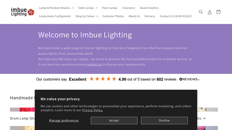Open the REVIEWS.io logo link
This screenshot has height=130, width=232.
coord(189,79)
